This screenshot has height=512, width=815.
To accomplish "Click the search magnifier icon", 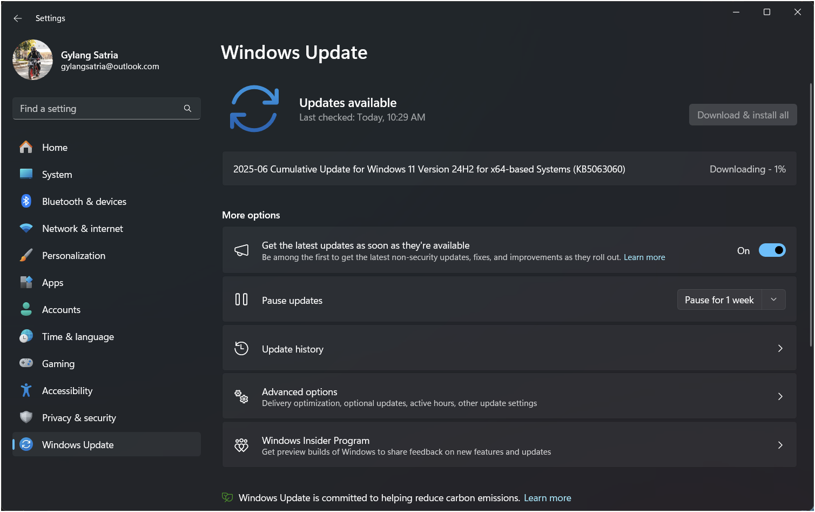I will point(187,109).
